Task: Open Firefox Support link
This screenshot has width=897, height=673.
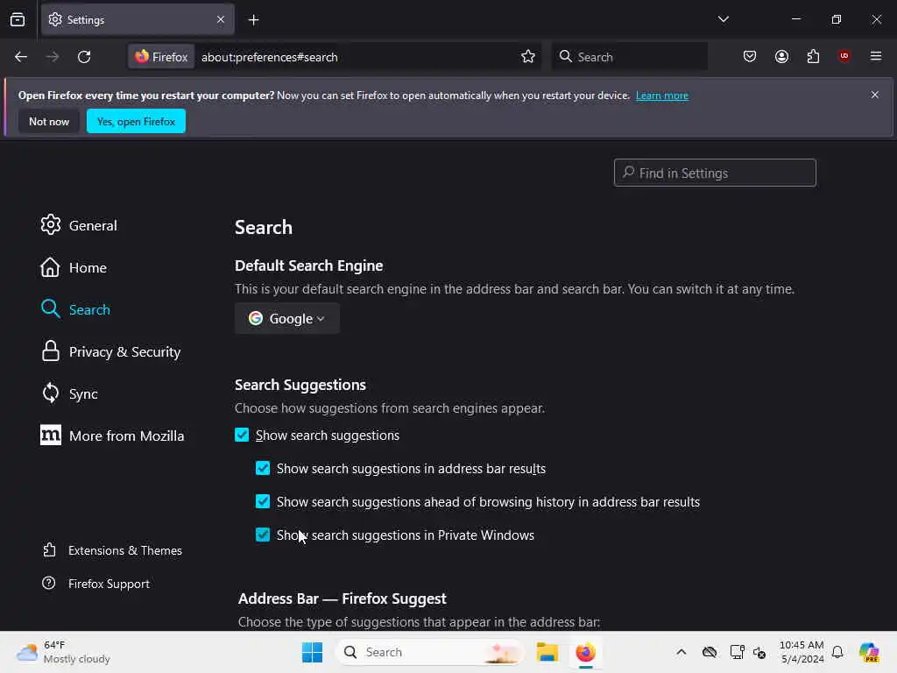Action: [x=95, y=584]
